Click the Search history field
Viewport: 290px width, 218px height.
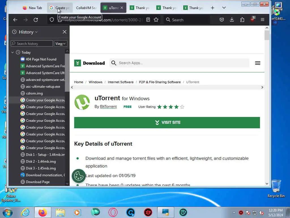(32, 43)
